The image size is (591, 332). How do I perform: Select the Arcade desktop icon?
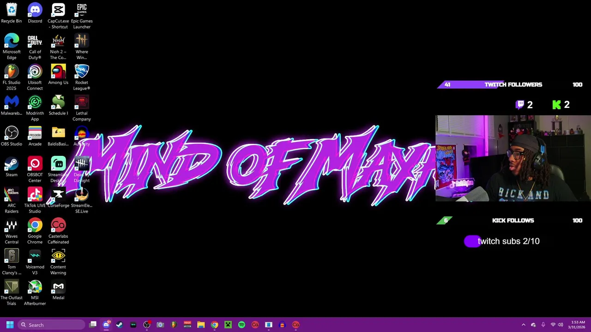35,136
